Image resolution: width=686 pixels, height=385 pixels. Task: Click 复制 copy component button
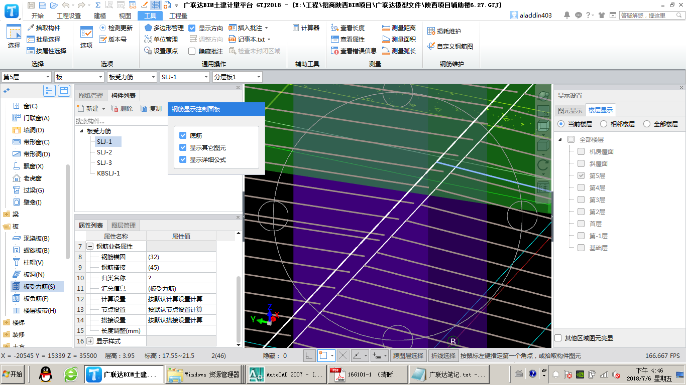pyautogui.click(x=151, y=108)
